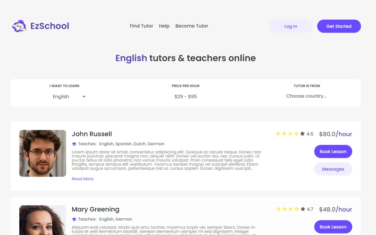376x235 pixels.
Task: Click Mary Greening's first rating star
Action: (279, 209)
